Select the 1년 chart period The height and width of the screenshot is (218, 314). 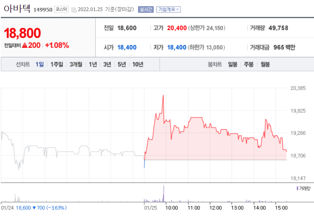coord(93,64)
